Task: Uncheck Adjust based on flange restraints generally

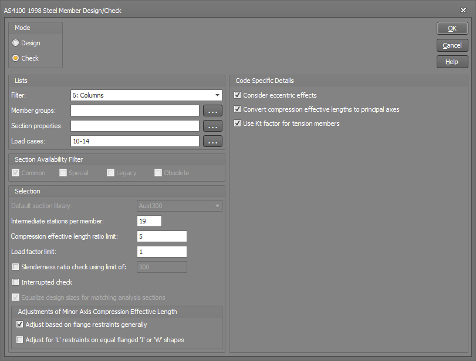Action: click(20, 325)
